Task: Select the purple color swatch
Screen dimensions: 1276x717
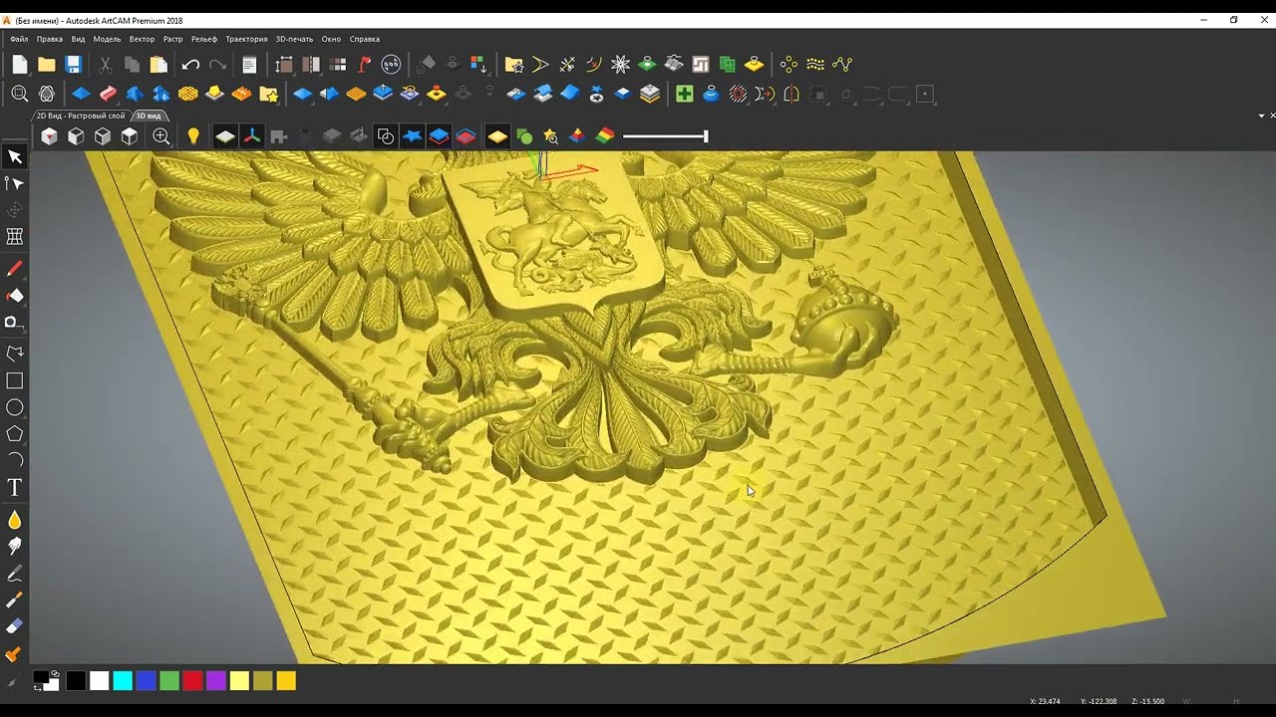Action: [x=216, y=681]
